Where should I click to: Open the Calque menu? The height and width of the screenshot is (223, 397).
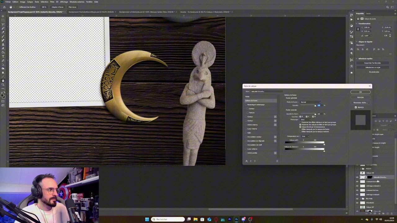pyautogui.click(x=30, y=2)
